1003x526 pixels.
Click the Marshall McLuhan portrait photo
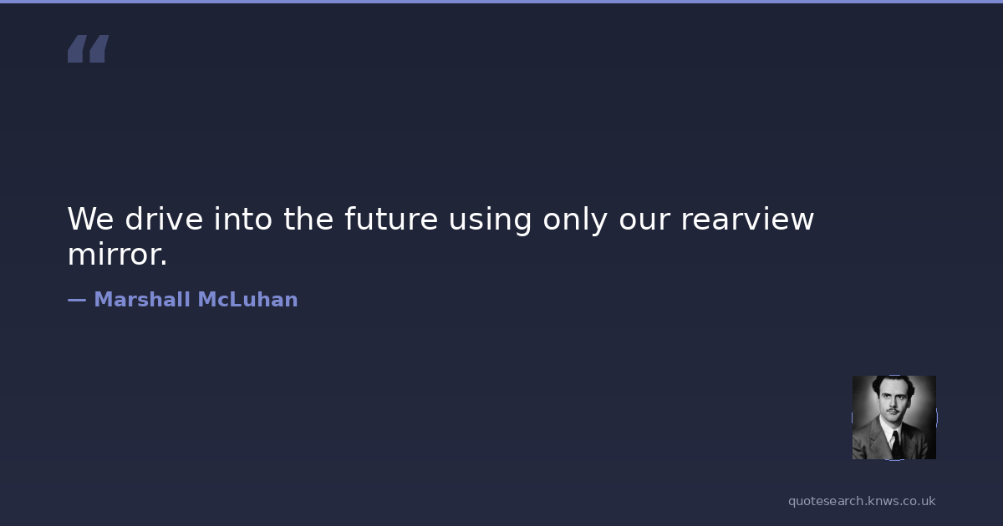click(x=894, y=417)
